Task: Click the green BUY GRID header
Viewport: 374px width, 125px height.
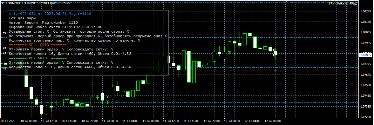Action: point(38,58)
